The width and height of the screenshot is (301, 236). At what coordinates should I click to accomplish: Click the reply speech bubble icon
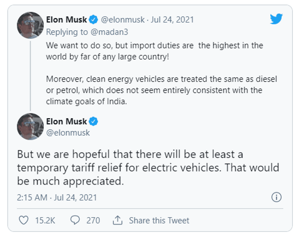75,220
